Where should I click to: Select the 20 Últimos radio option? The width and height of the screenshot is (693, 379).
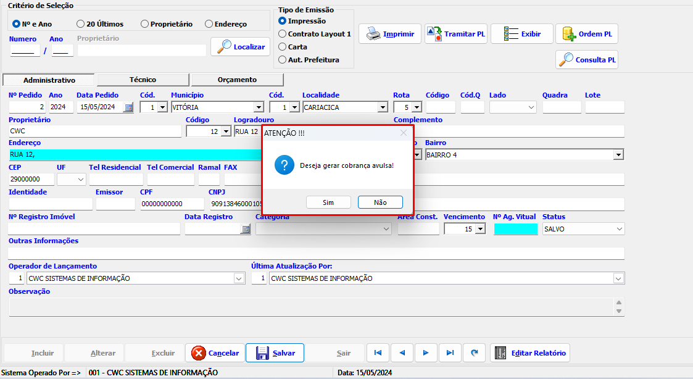tap(81, 24)
